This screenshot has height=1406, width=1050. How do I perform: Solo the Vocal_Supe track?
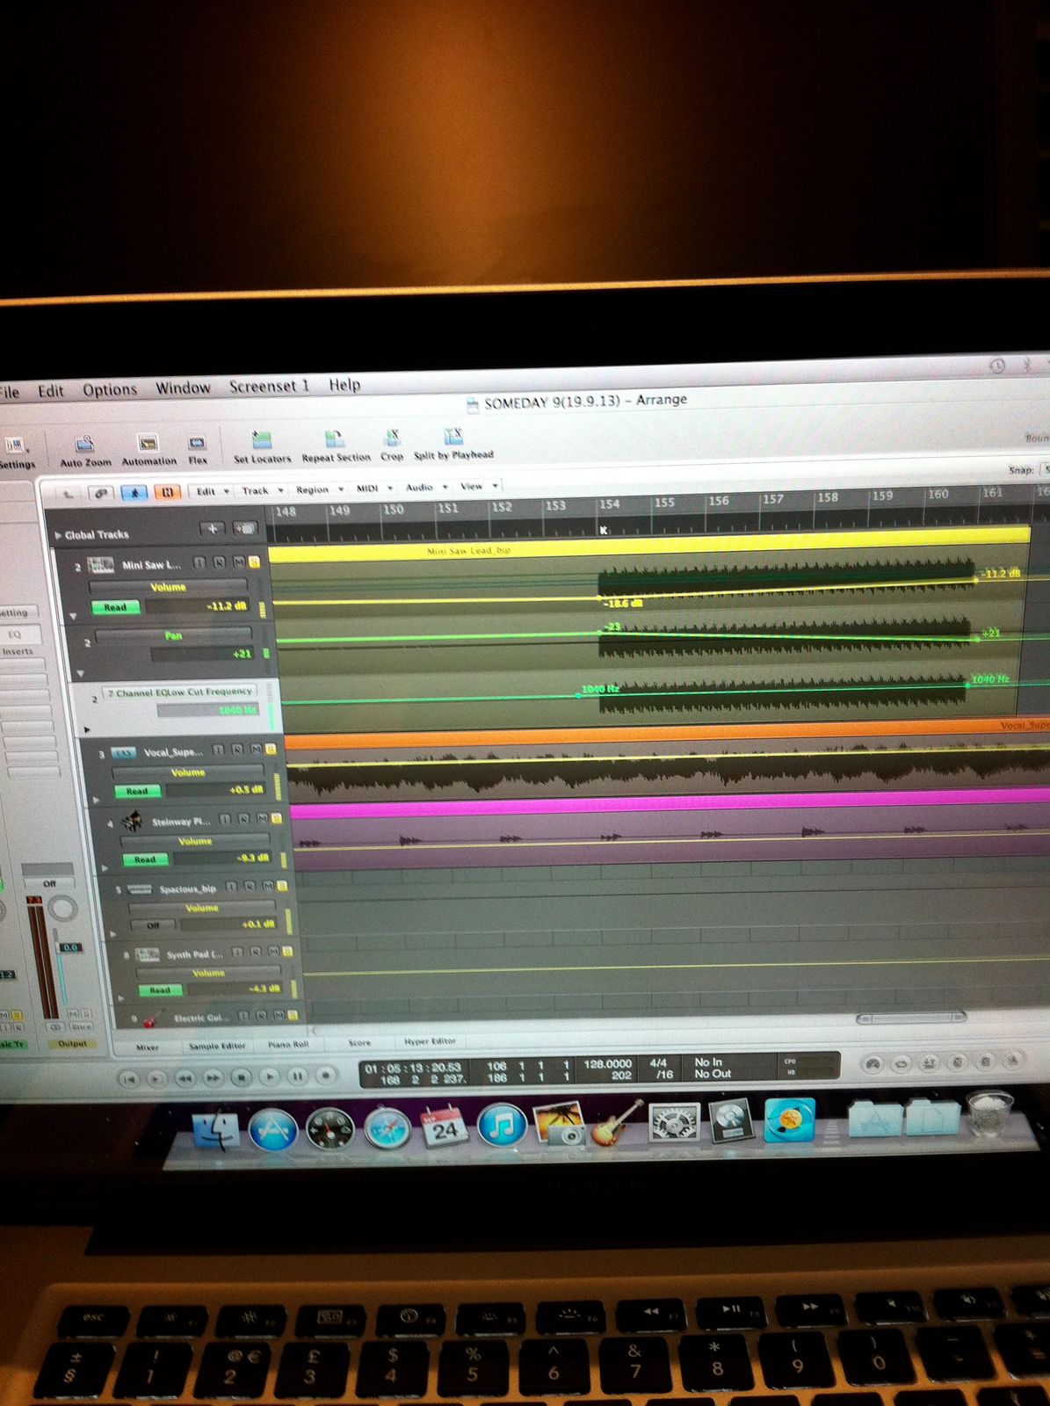click(x=270, y=750)
